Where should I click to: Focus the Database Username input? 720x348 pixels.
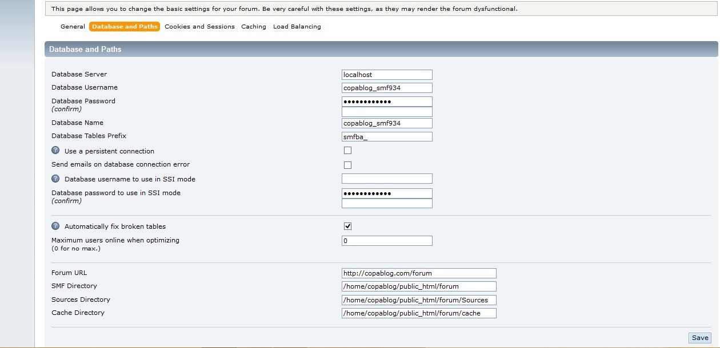[387, 88]
